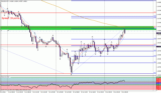Select the red 'Spread: 28 points.' label

11,18
